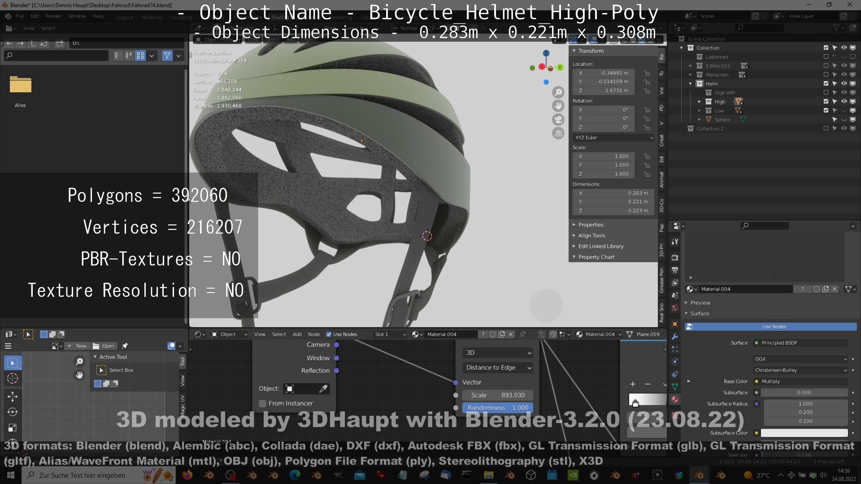
Task: Expand the Preview section in material properties
Action: [x=700, y=303]
